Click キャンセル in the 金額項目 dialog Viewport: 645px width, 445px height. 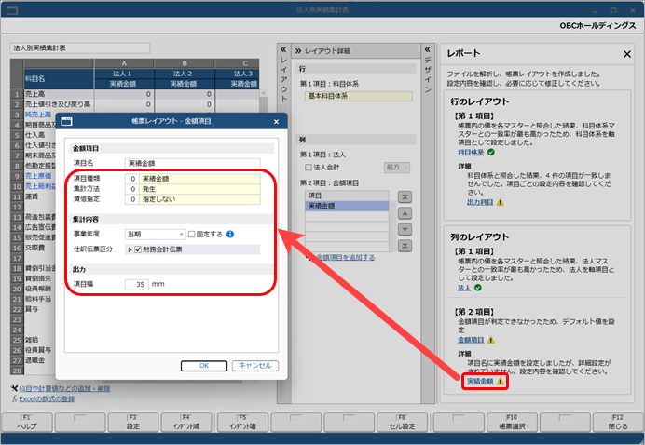click(x=255, y=366)
